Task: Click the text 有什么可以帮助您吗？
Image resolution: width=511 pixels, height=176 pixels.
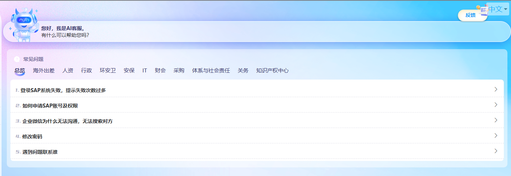Action: [65, 35]
